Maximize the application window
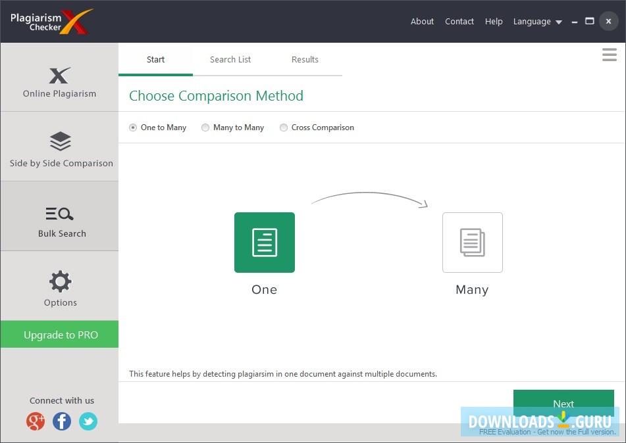Image resolution: width=626 pixels, height=443 pixels. 590,21
